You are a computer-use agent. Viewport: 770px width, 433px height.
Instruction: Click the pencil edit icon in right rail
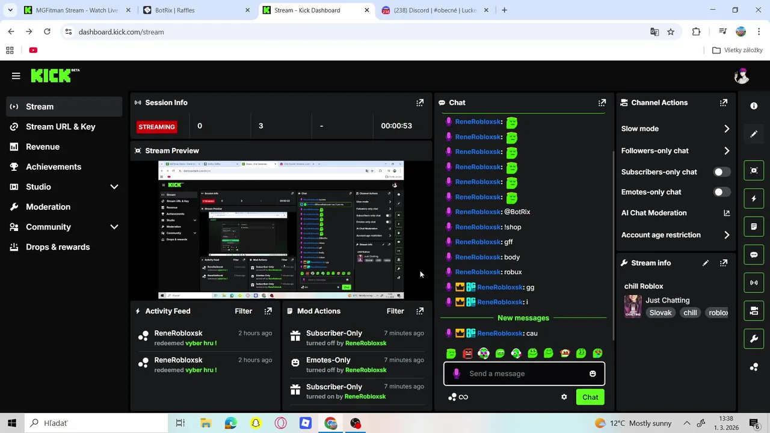click(754, 134)
